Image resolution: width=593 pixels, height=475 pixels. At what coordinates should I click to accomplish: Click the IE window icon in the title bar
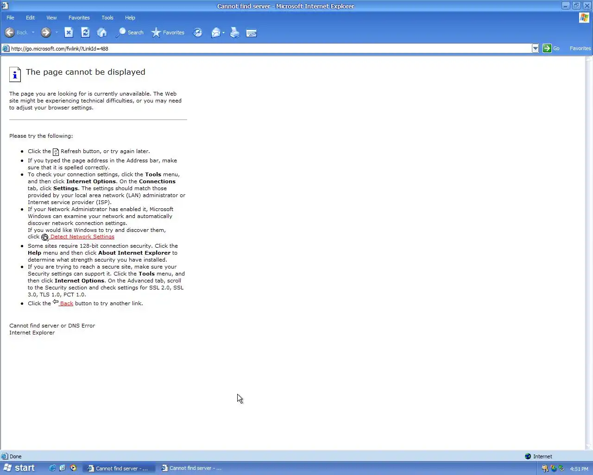(5, 6)
